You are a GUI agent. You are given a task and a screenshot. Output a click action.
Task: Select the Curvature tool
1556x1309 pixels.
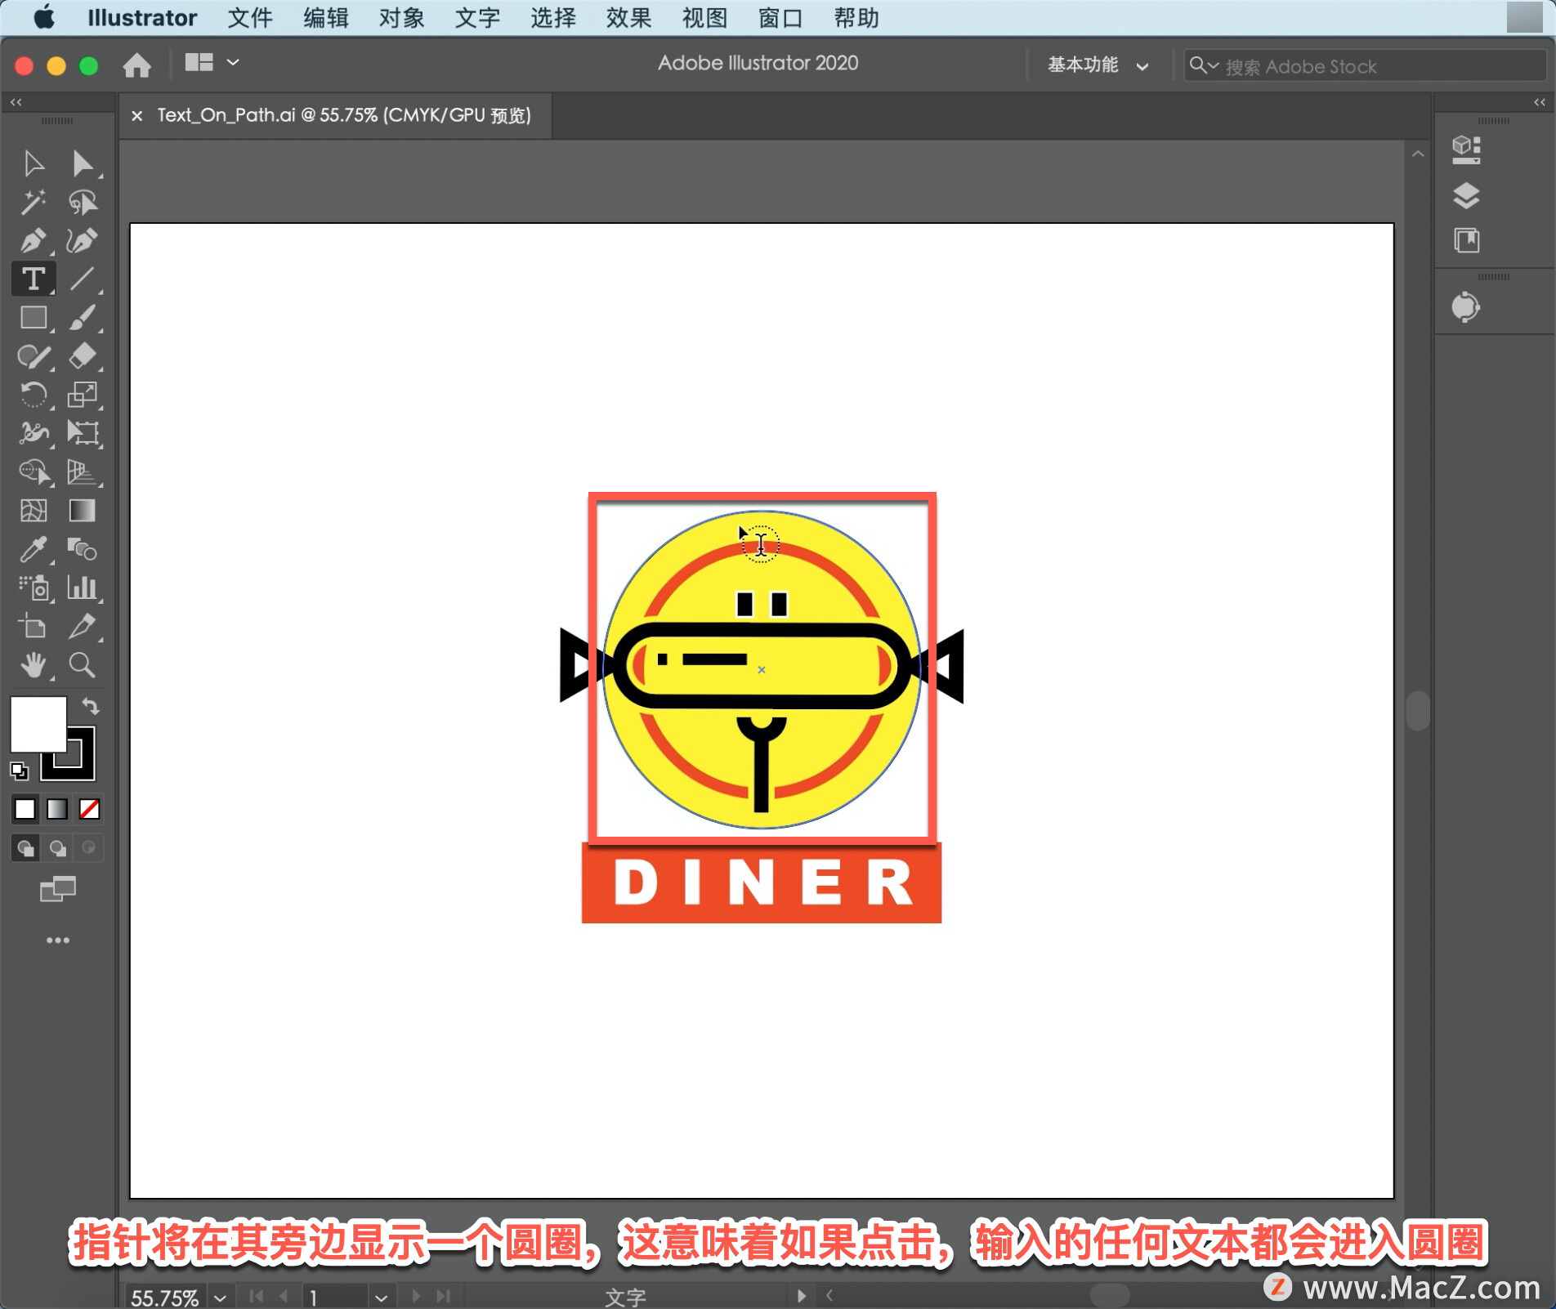[82, 240]
